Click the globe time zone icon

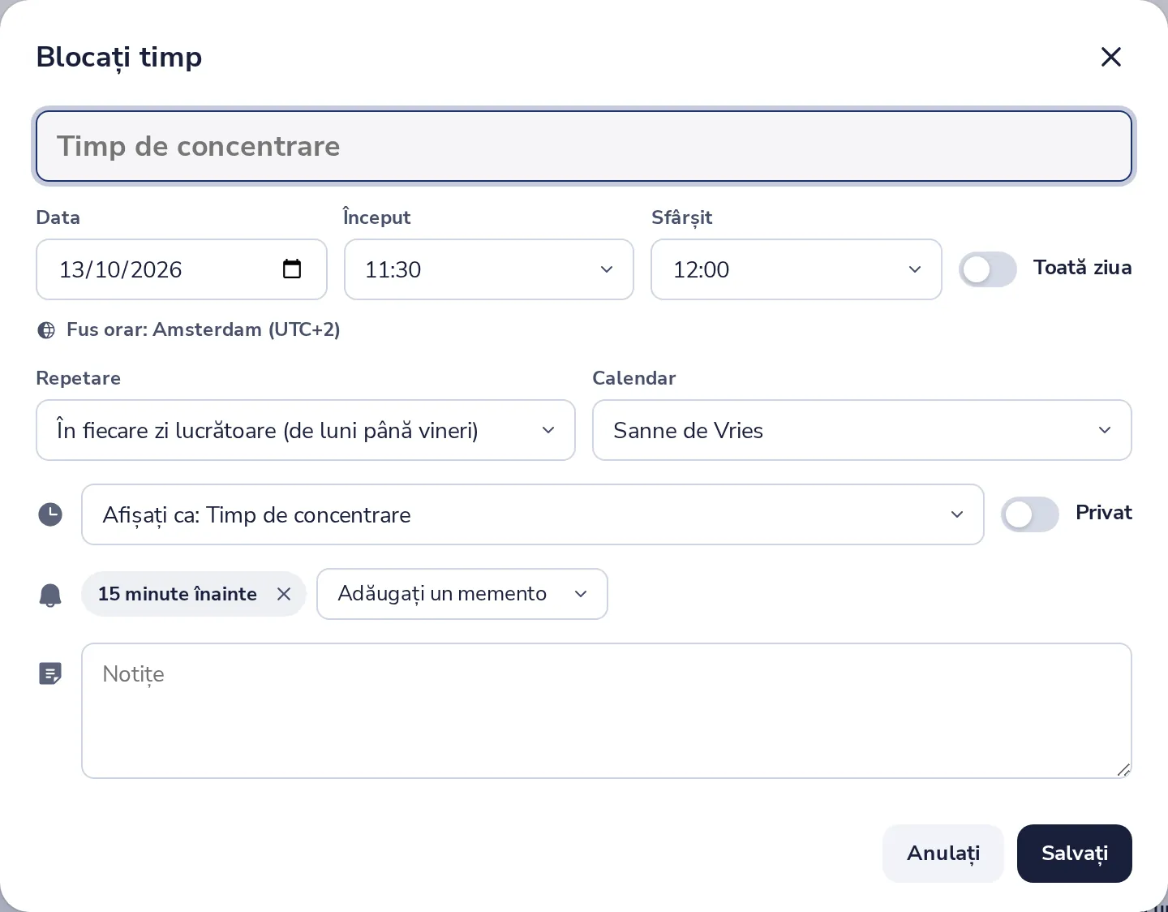(47, 330)
